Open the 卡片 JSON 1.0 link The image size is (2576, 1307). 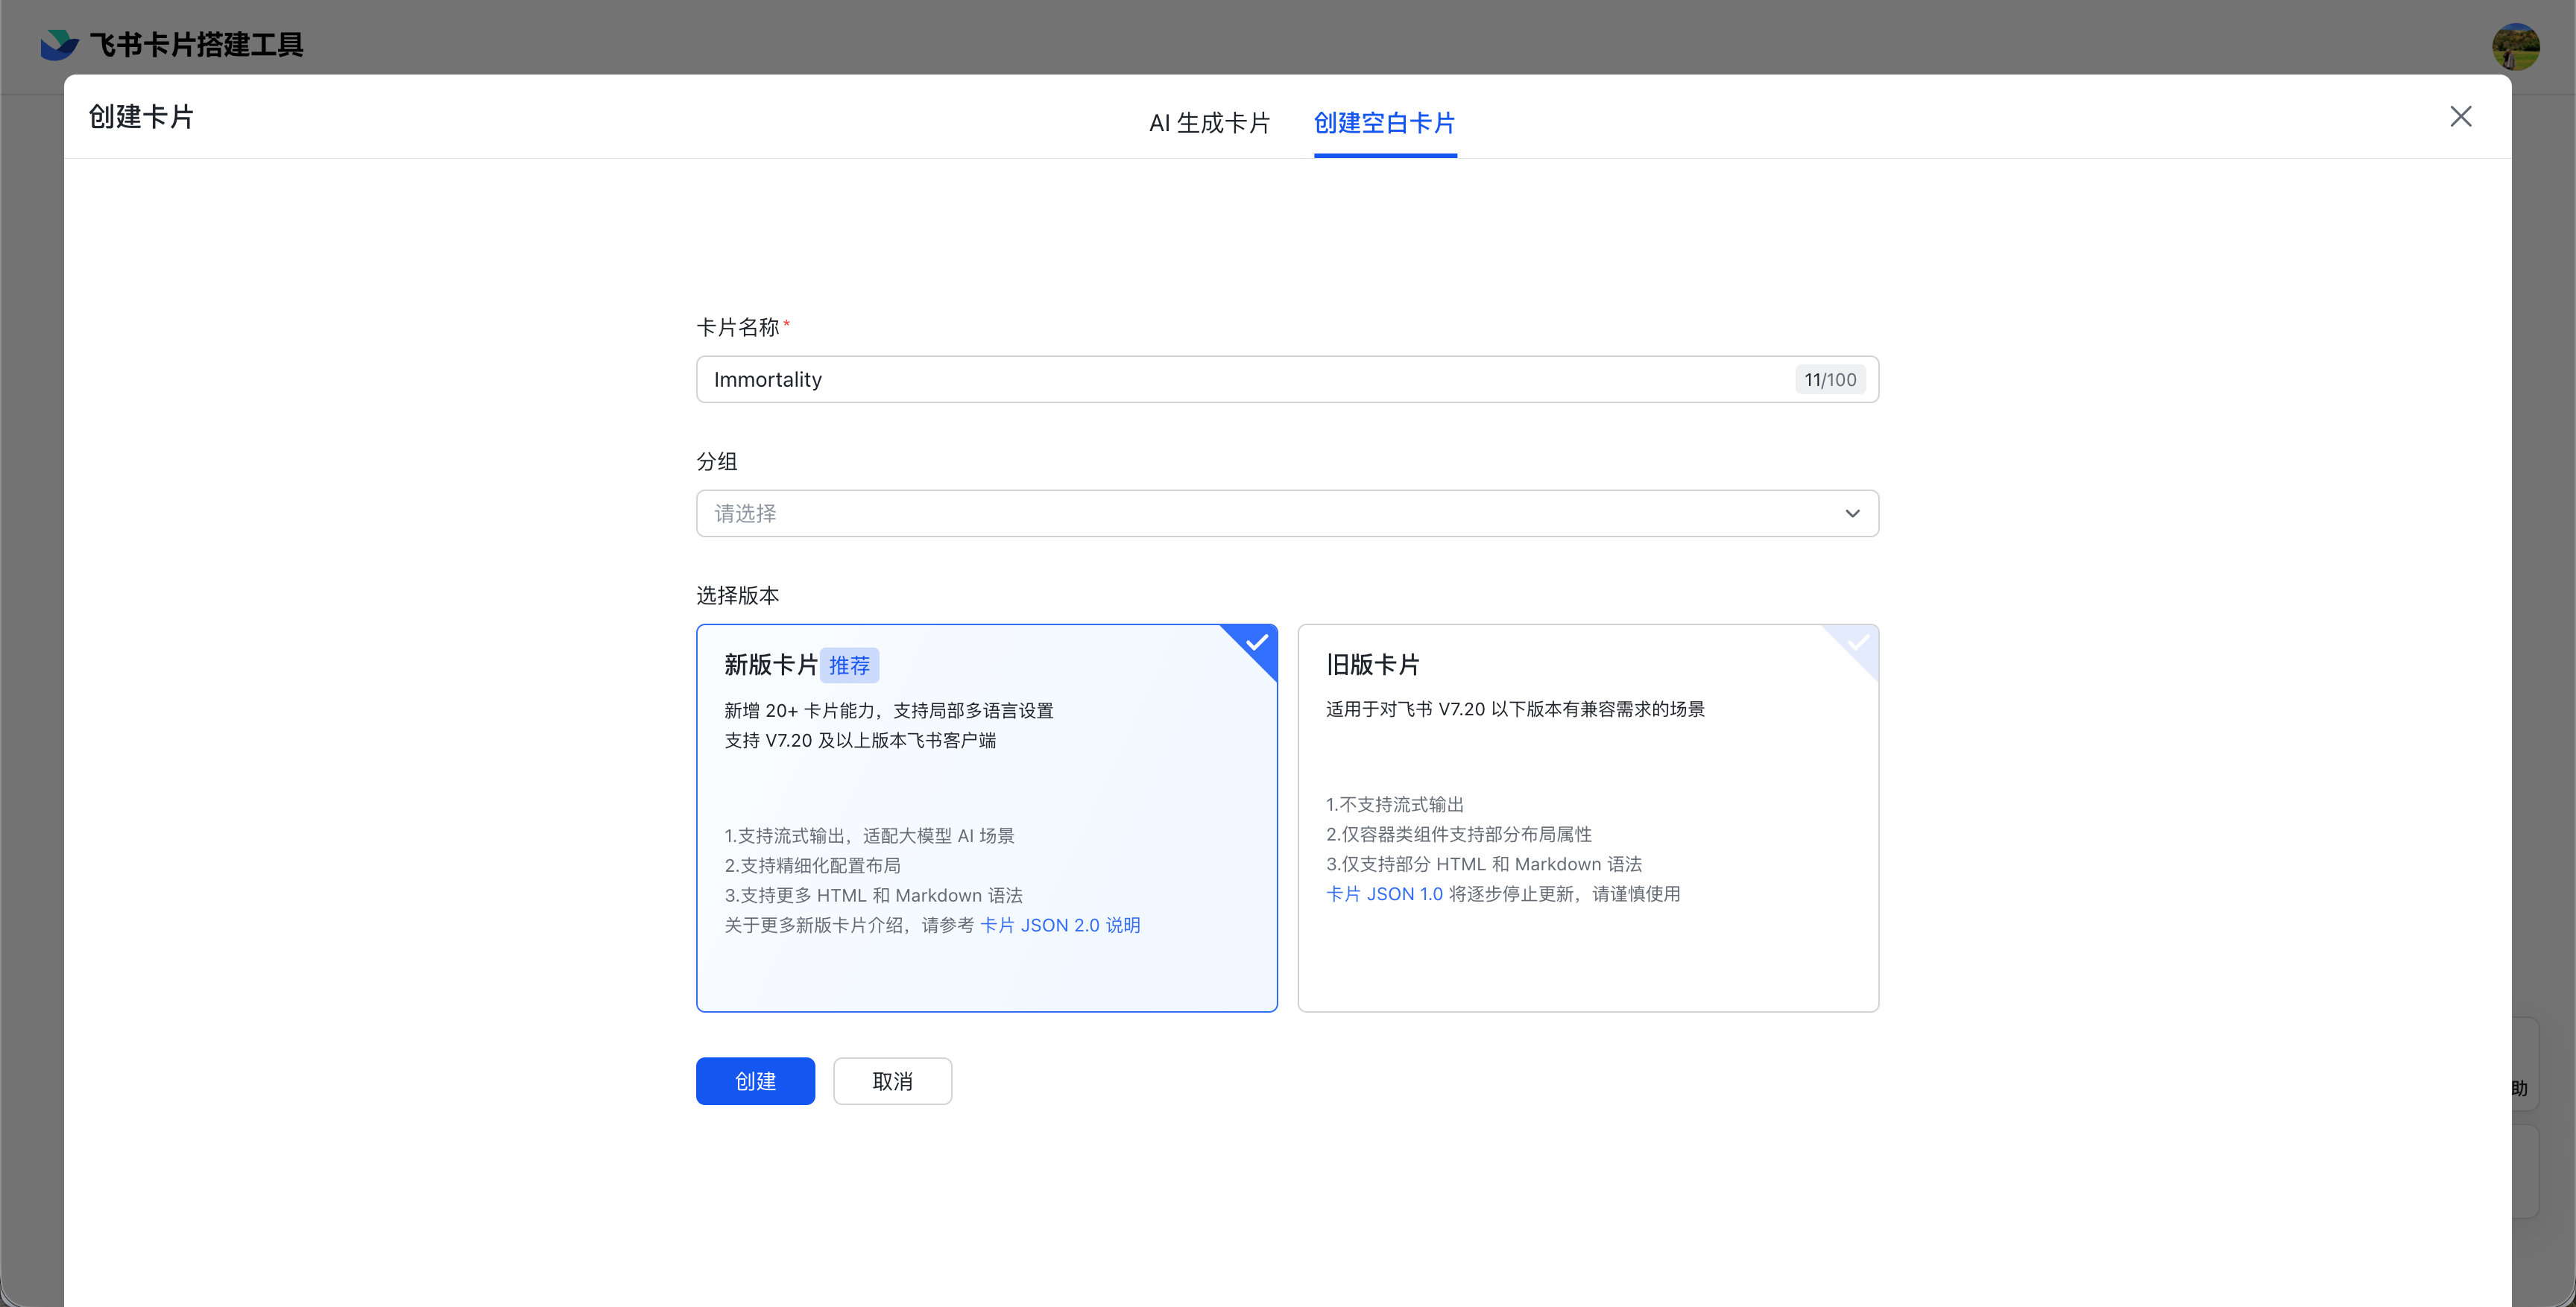point(1384,894)
